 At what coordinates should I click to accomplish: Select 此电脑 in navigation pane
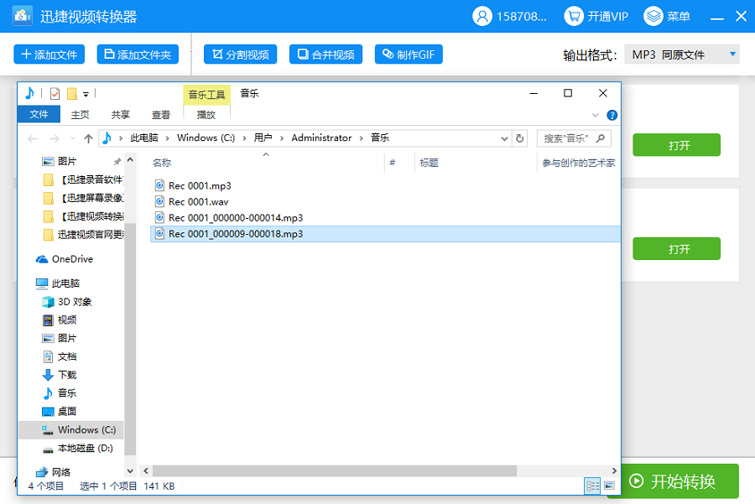58,283
